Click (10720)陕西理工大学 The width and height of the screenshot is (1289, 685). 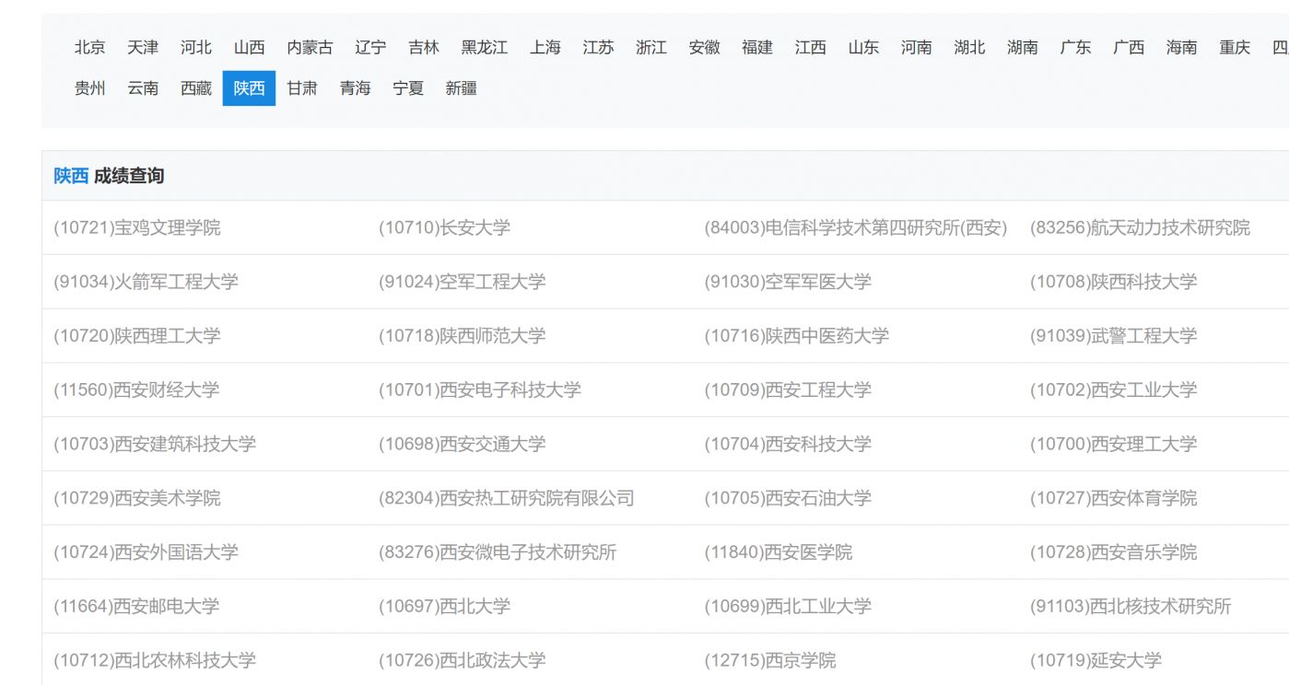[137, 336]
